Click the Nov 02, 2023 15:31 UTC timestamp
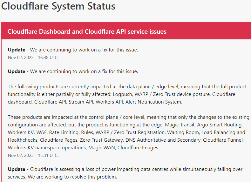This screenshot has height=182, width=251. (33, 155)
